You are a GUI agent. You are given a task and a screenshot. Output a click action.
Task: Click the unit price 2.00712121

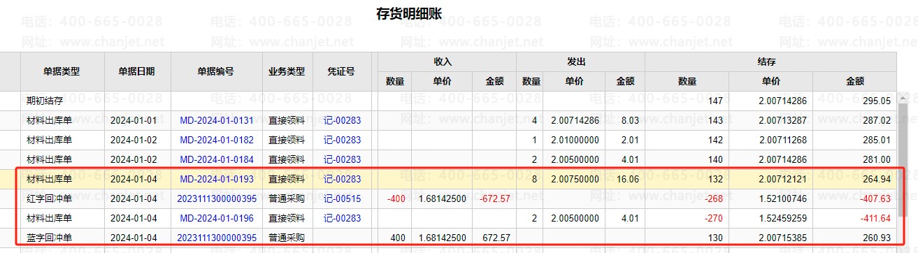[782, 179]
